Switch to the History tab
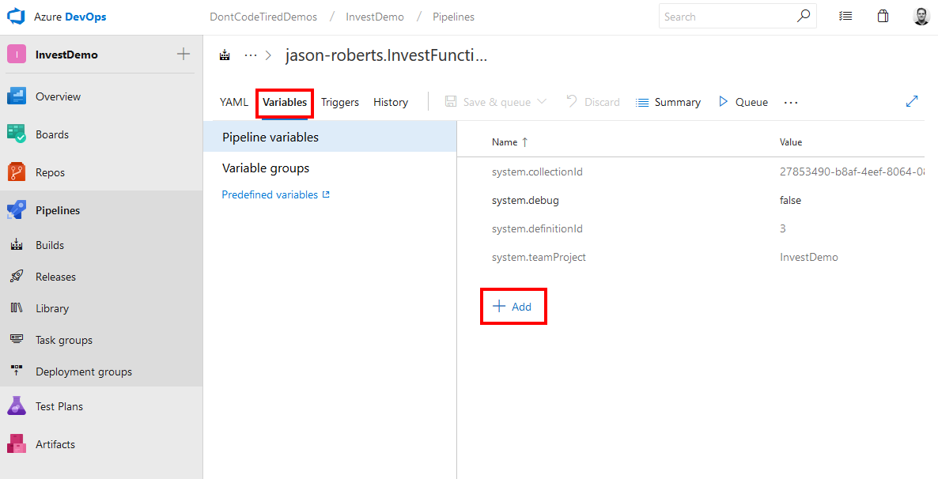The image size is (938, 479). pyautogui.click(x=390, y=101)
